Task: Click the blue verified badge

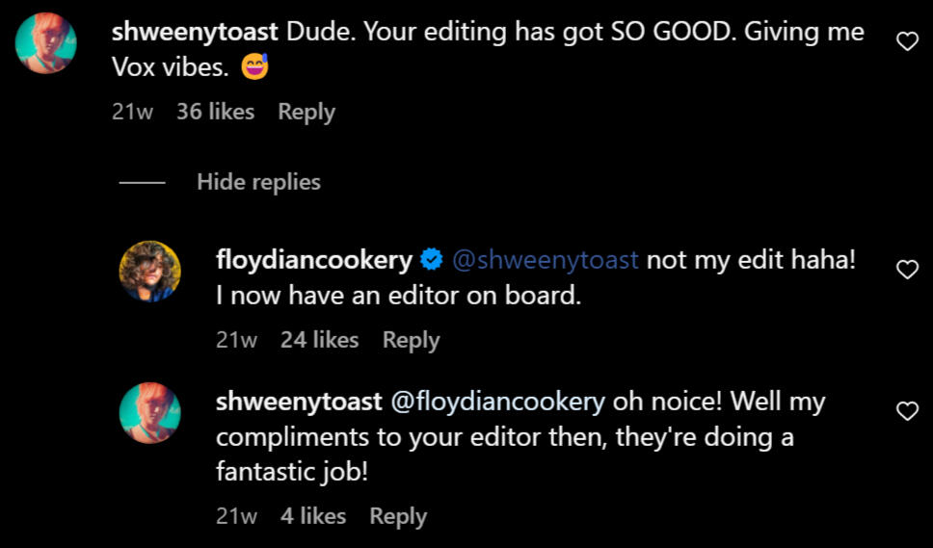Action: point(432,260)
